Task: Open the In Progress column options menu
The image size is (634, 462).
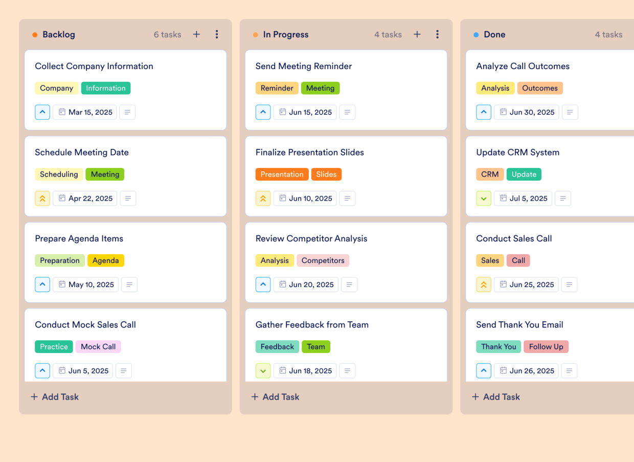Action: (437, 34)
